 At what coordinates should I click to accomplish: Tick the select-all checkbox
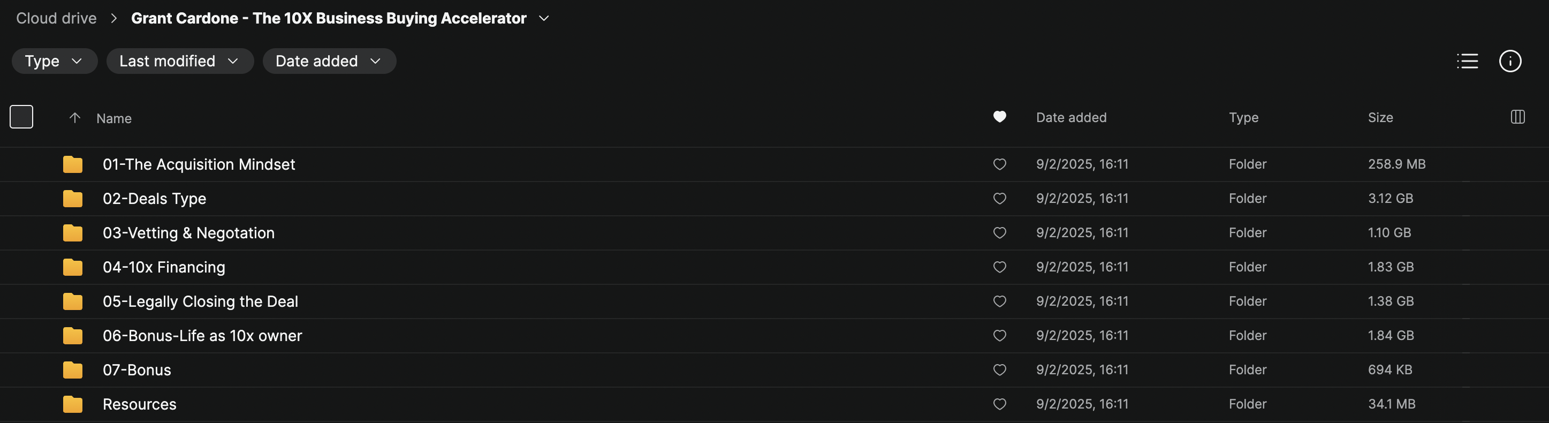click(21, 117)
